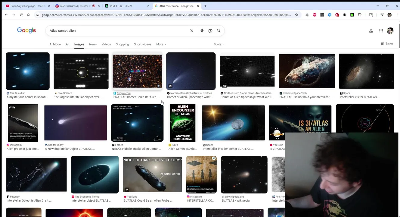Open a new browser tab
400x217 pixels.
205,6
